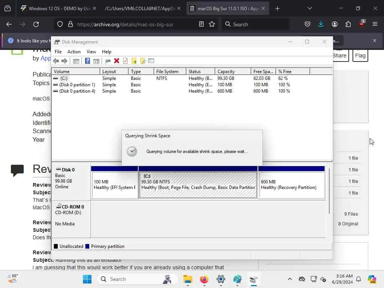
Task: Click the blue Primary partition legend swatch
Action: pyautogui.click(x=87, y=246)
